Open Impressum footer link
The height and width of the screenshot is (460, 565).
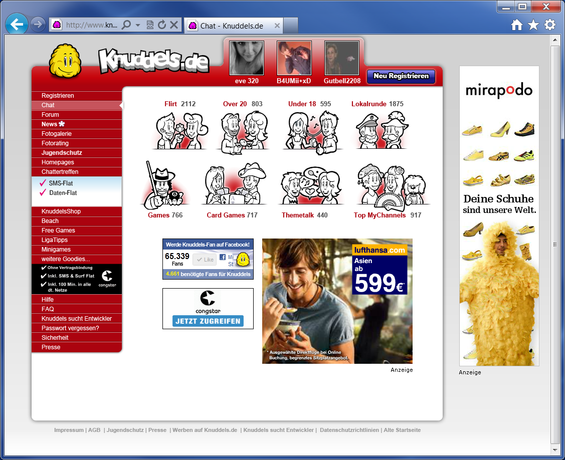coord(69,430)
